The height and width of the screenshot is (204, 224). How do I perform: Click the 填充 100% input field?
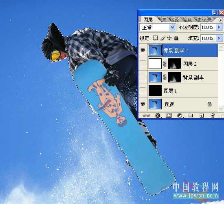pos(208,38)
